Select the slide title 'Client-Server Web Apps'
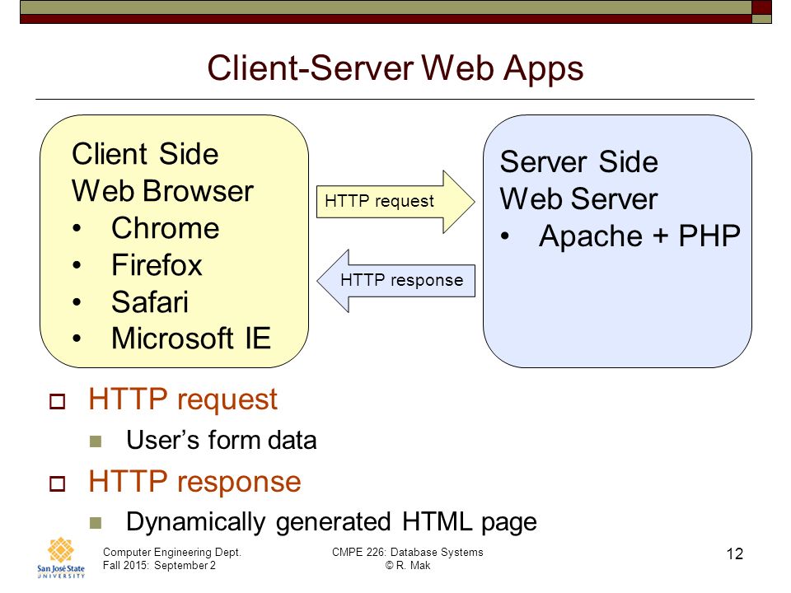791x593 pixels. point(395,68)
